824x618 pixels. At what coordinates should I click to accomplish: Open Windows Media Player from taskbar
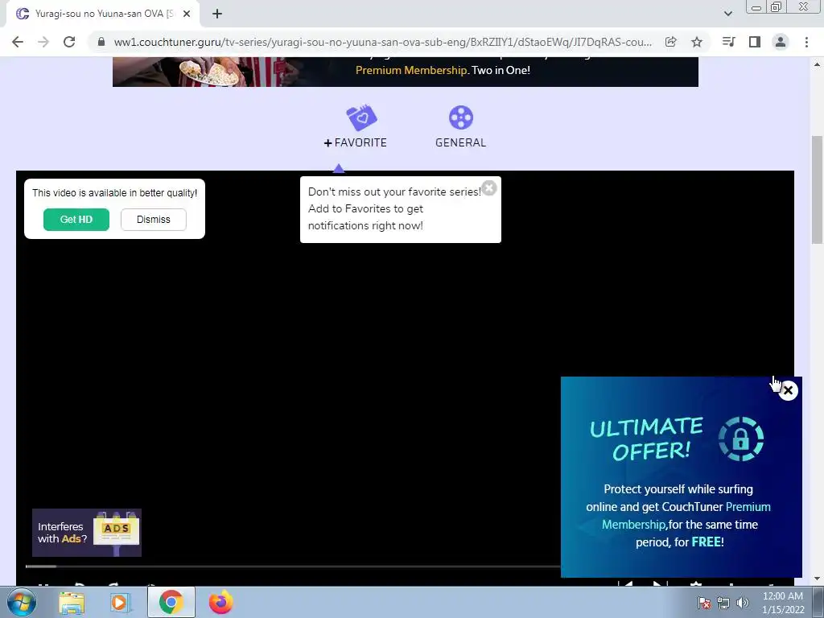(x=121, y=603)
